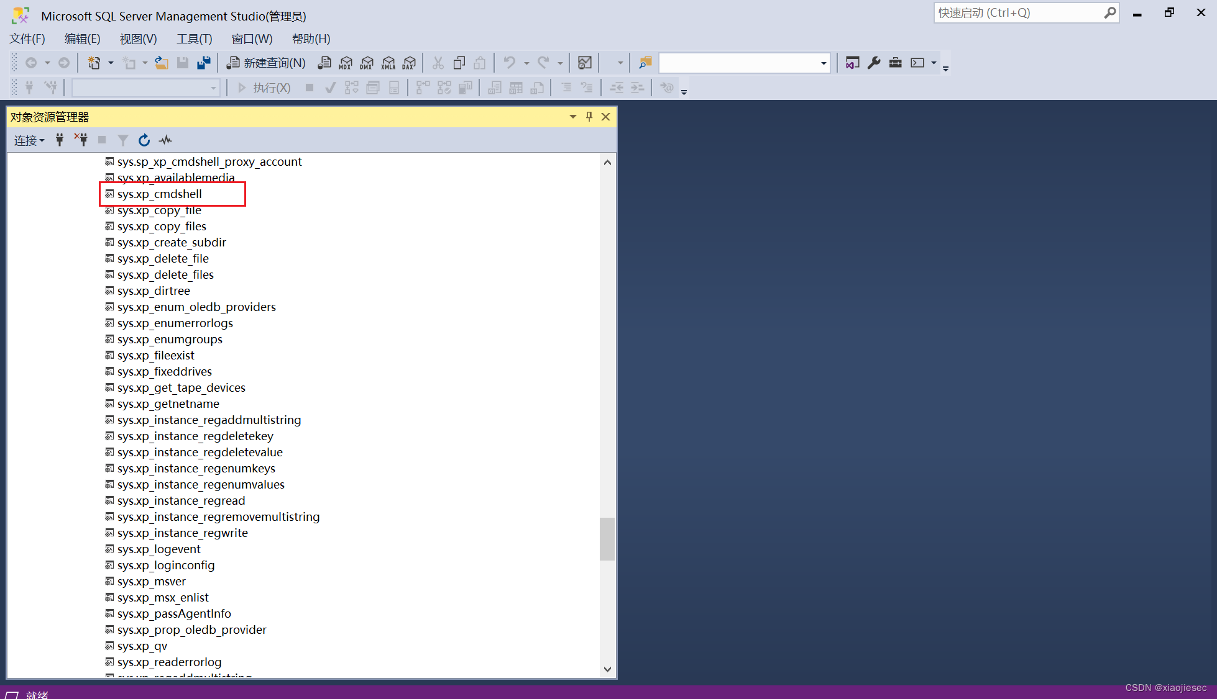Viewport: 1217px width, 699px height.
Task: Click the MDX query icon
Action: (x=346, y=63)
